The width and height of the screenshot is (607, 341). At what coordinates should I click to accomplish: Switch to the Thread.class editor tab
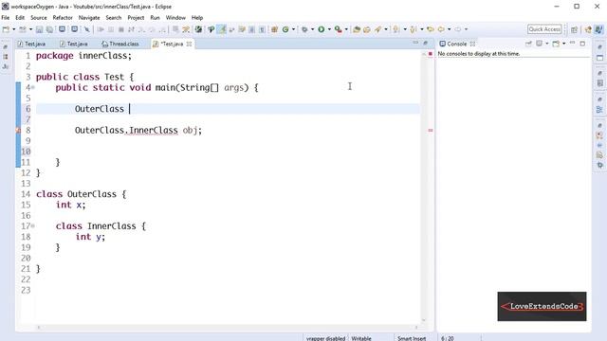[x=120, y=45]
